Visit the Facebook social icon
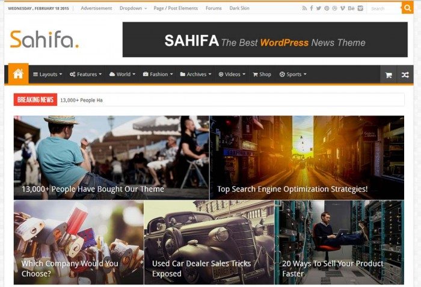Screen dimensions: 421x287 312,8
